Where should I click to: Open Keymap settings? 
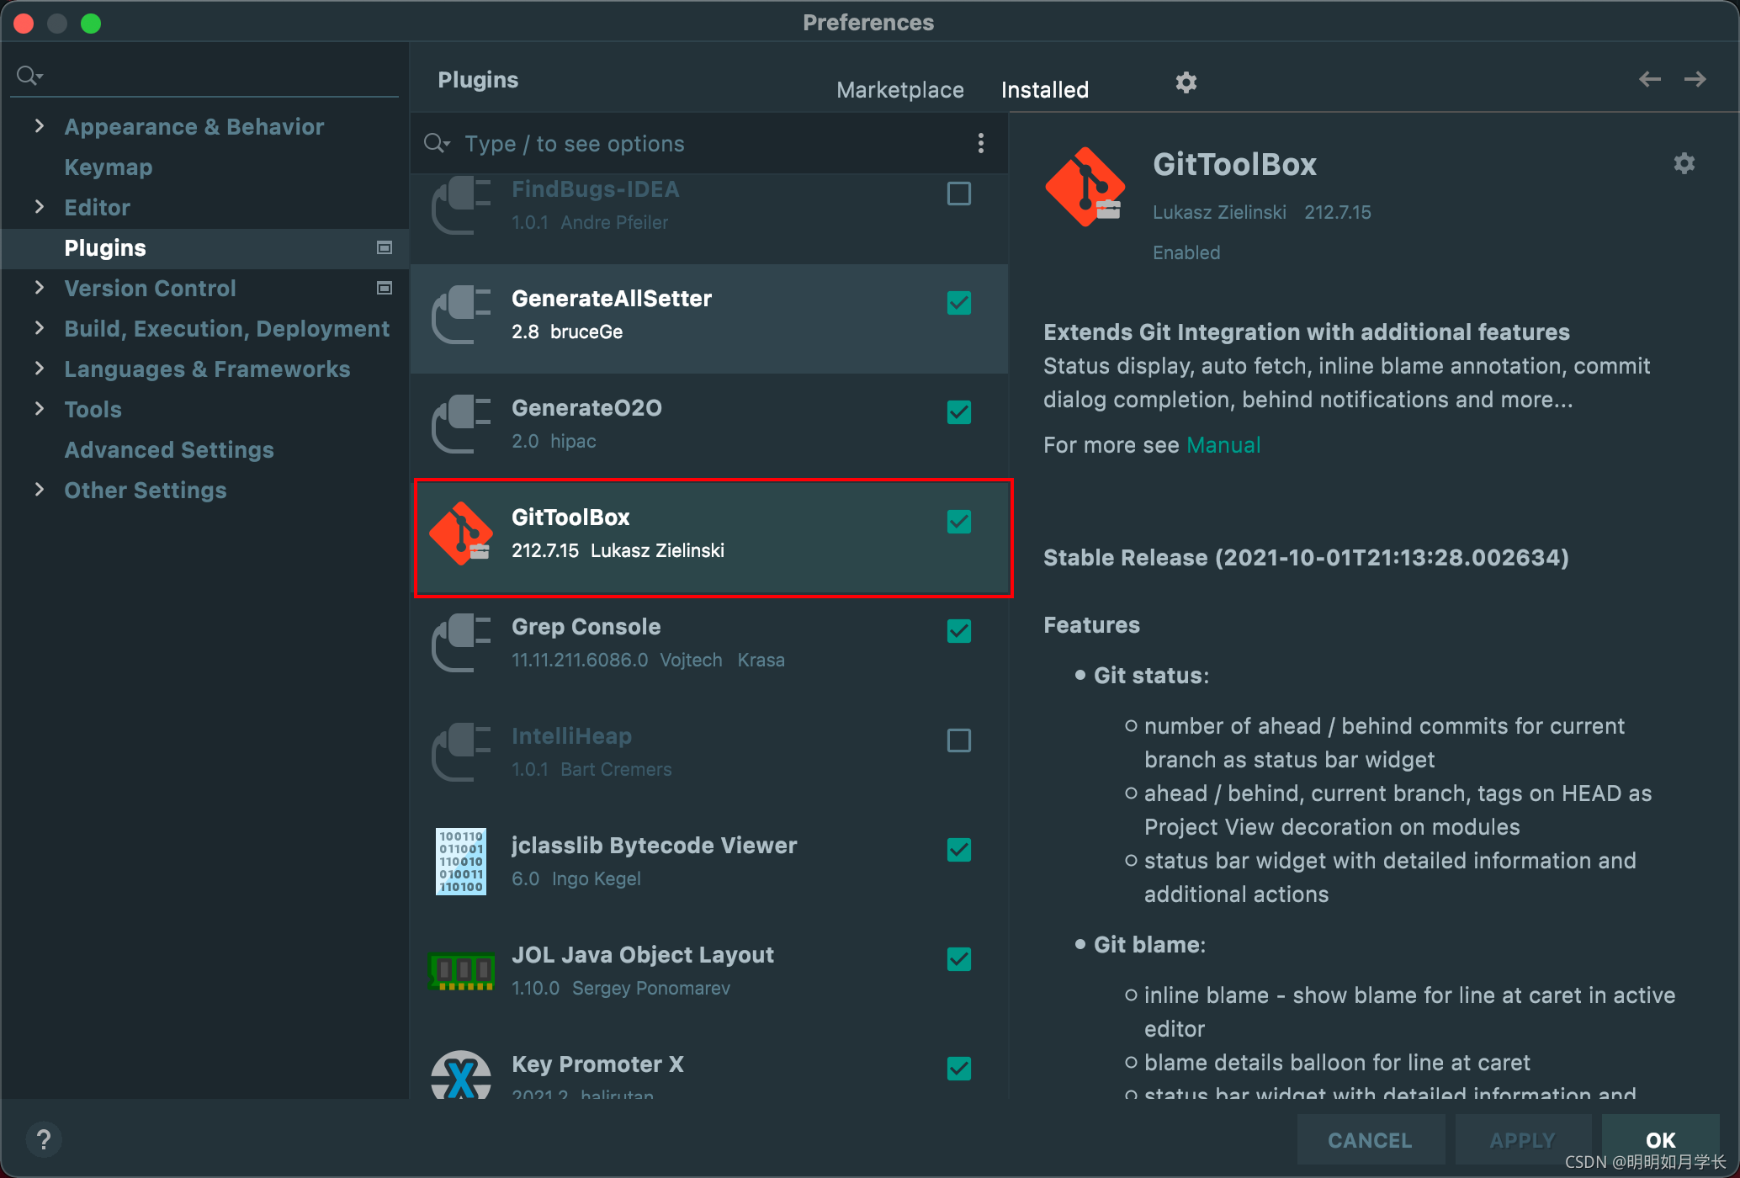pyautogui.click(x=109, y=167)
